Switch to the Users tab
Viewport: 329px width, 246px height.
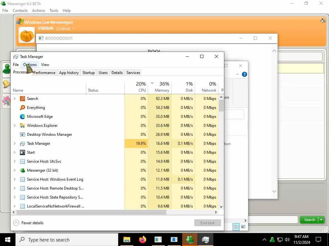pyautogui.click(x=103, y=73)
